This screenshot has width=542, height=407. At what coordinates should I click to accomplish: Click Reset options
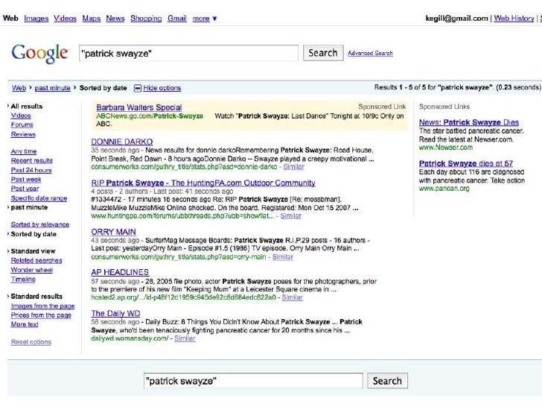pos(31,342)
